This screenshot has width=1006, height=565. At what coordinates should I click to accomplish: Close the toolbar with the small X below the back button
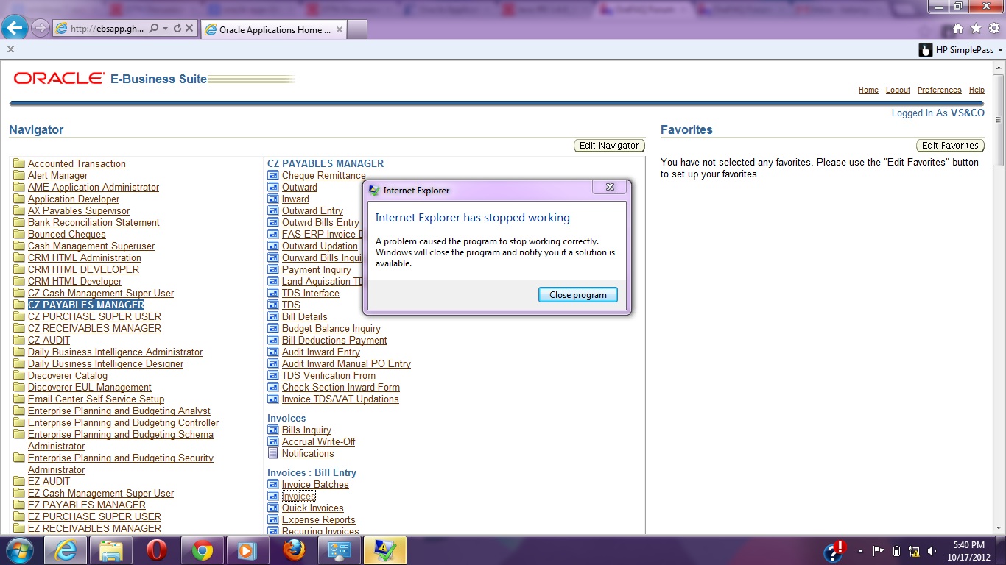[x=10, y=49]
